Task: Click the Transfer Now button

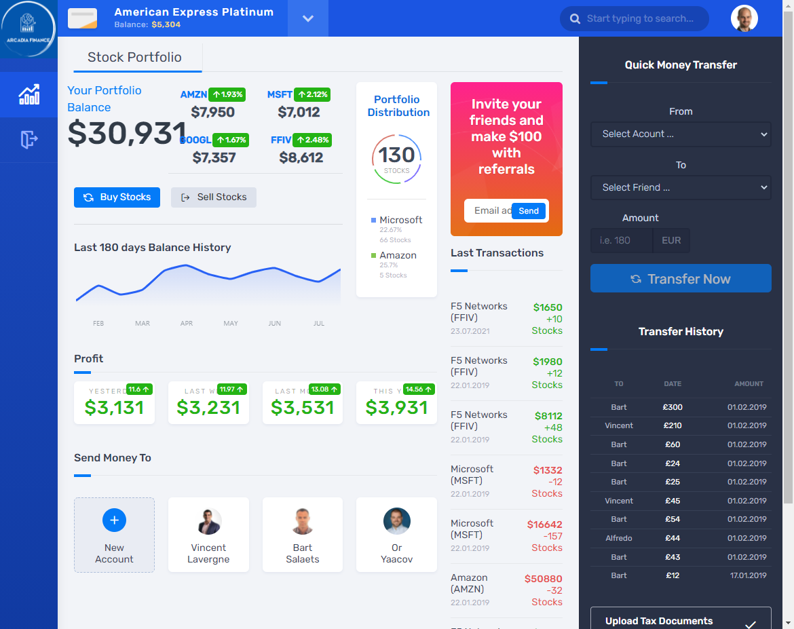Action: click(x=681, y=279)
